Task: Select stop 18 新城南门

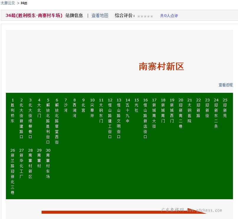Action: tap(163, 111)
